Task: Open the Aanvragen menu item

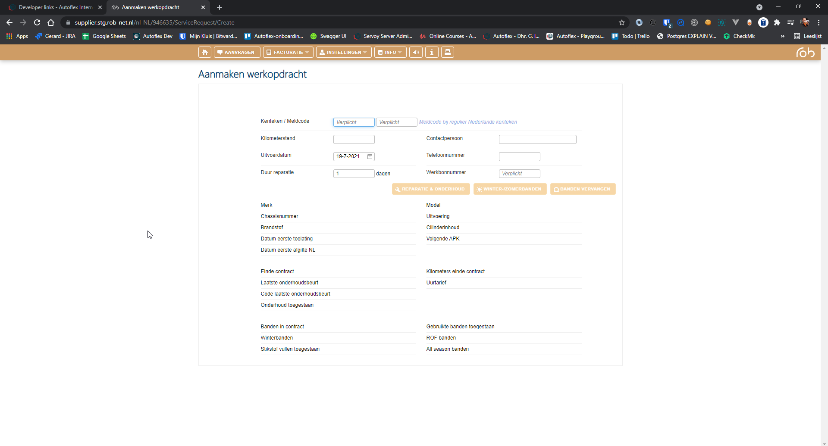Action: [x=236, y=52]
